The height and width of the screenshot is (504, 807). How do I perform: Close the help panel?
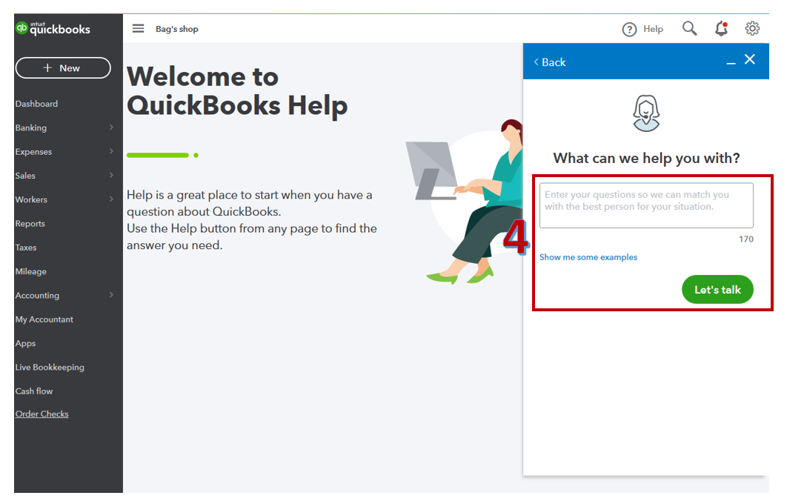pyautogui.click(x=750, y=59)
